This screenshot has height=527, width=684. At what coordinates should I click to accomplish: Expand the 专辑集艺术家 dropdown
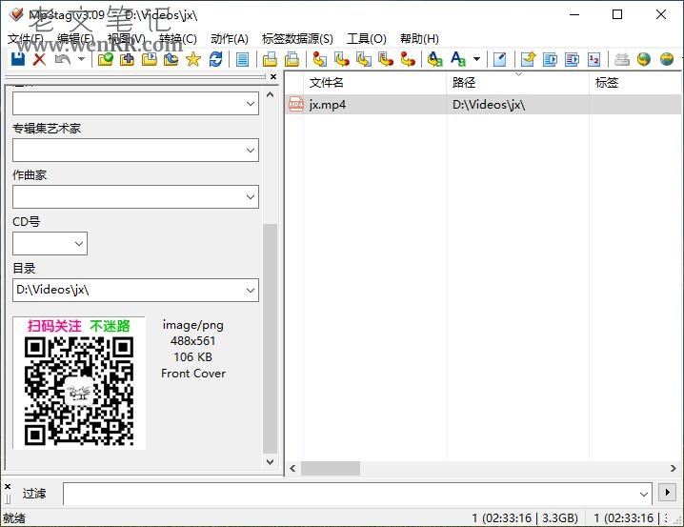click(251, 150)
